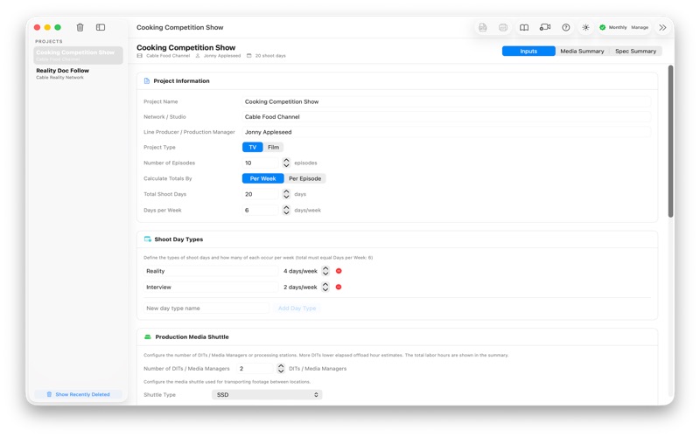Screen dimensions: 700x437
Task: Remove the Reality day type
Action: (339, 271)
